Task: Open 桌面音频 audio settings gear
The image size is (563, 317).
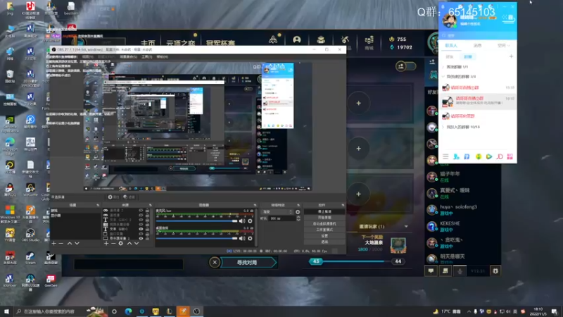Action: 251,238
